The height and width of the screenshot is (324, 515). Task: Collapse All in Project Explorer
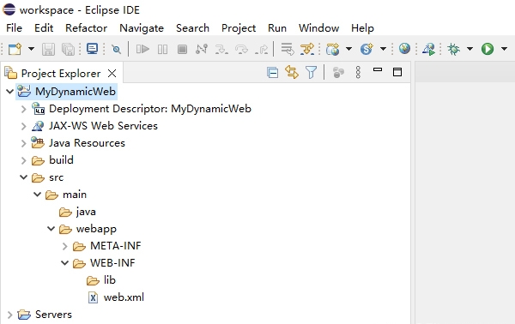tap(273, 72)
